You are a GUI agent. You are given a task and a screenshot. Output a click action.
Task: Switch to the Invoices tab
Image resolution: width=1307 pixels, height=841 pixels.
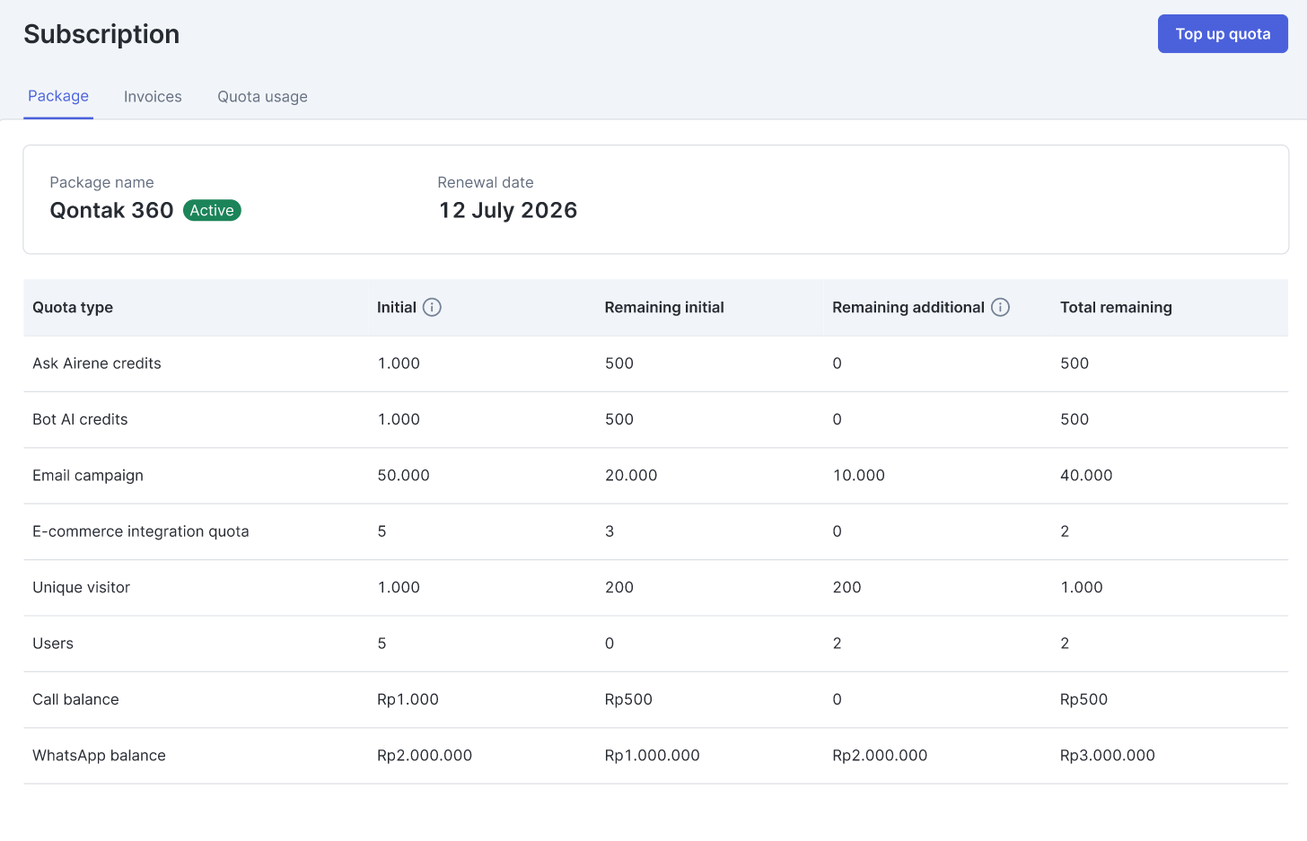153,97
